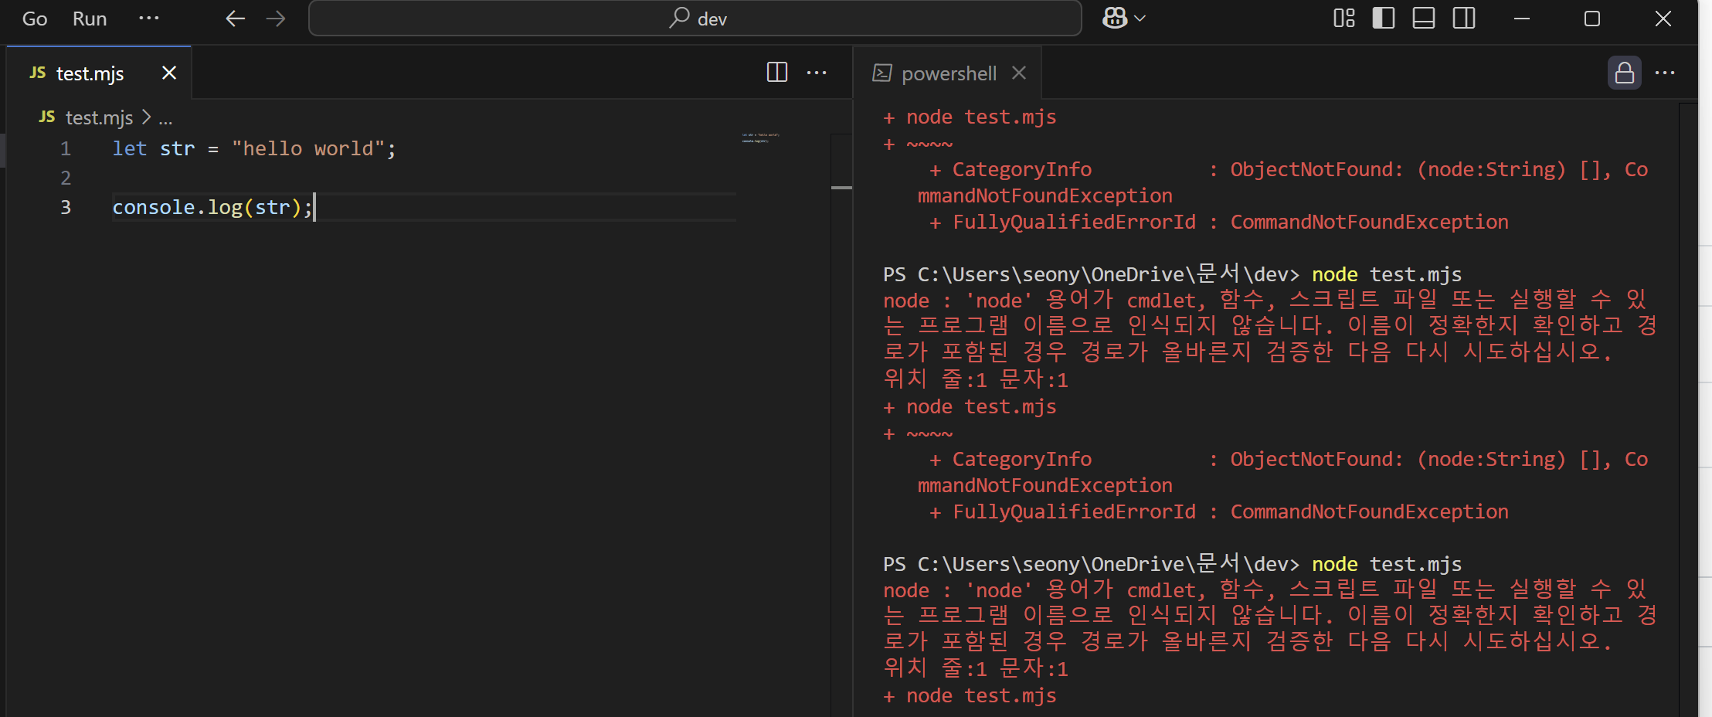Click test.mjs in the breadcrumb
The image size is (1712, 717).
[99, 117]
